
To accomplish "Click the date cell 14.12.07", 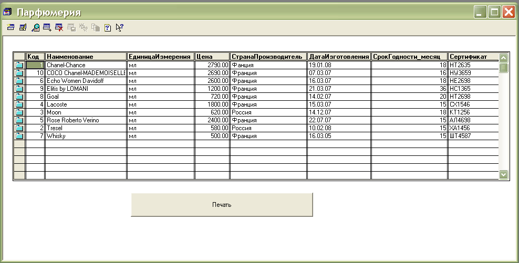I will tap(339, 112).
